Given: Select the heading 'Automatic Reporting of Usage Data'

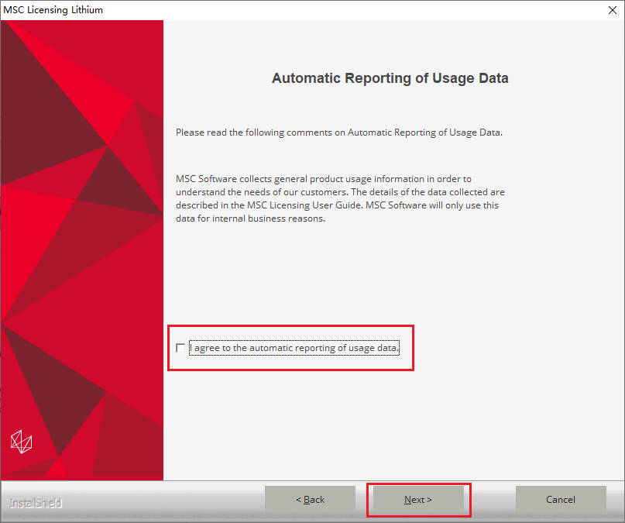Looking at the screenshot, I should [x=390, y=78].
